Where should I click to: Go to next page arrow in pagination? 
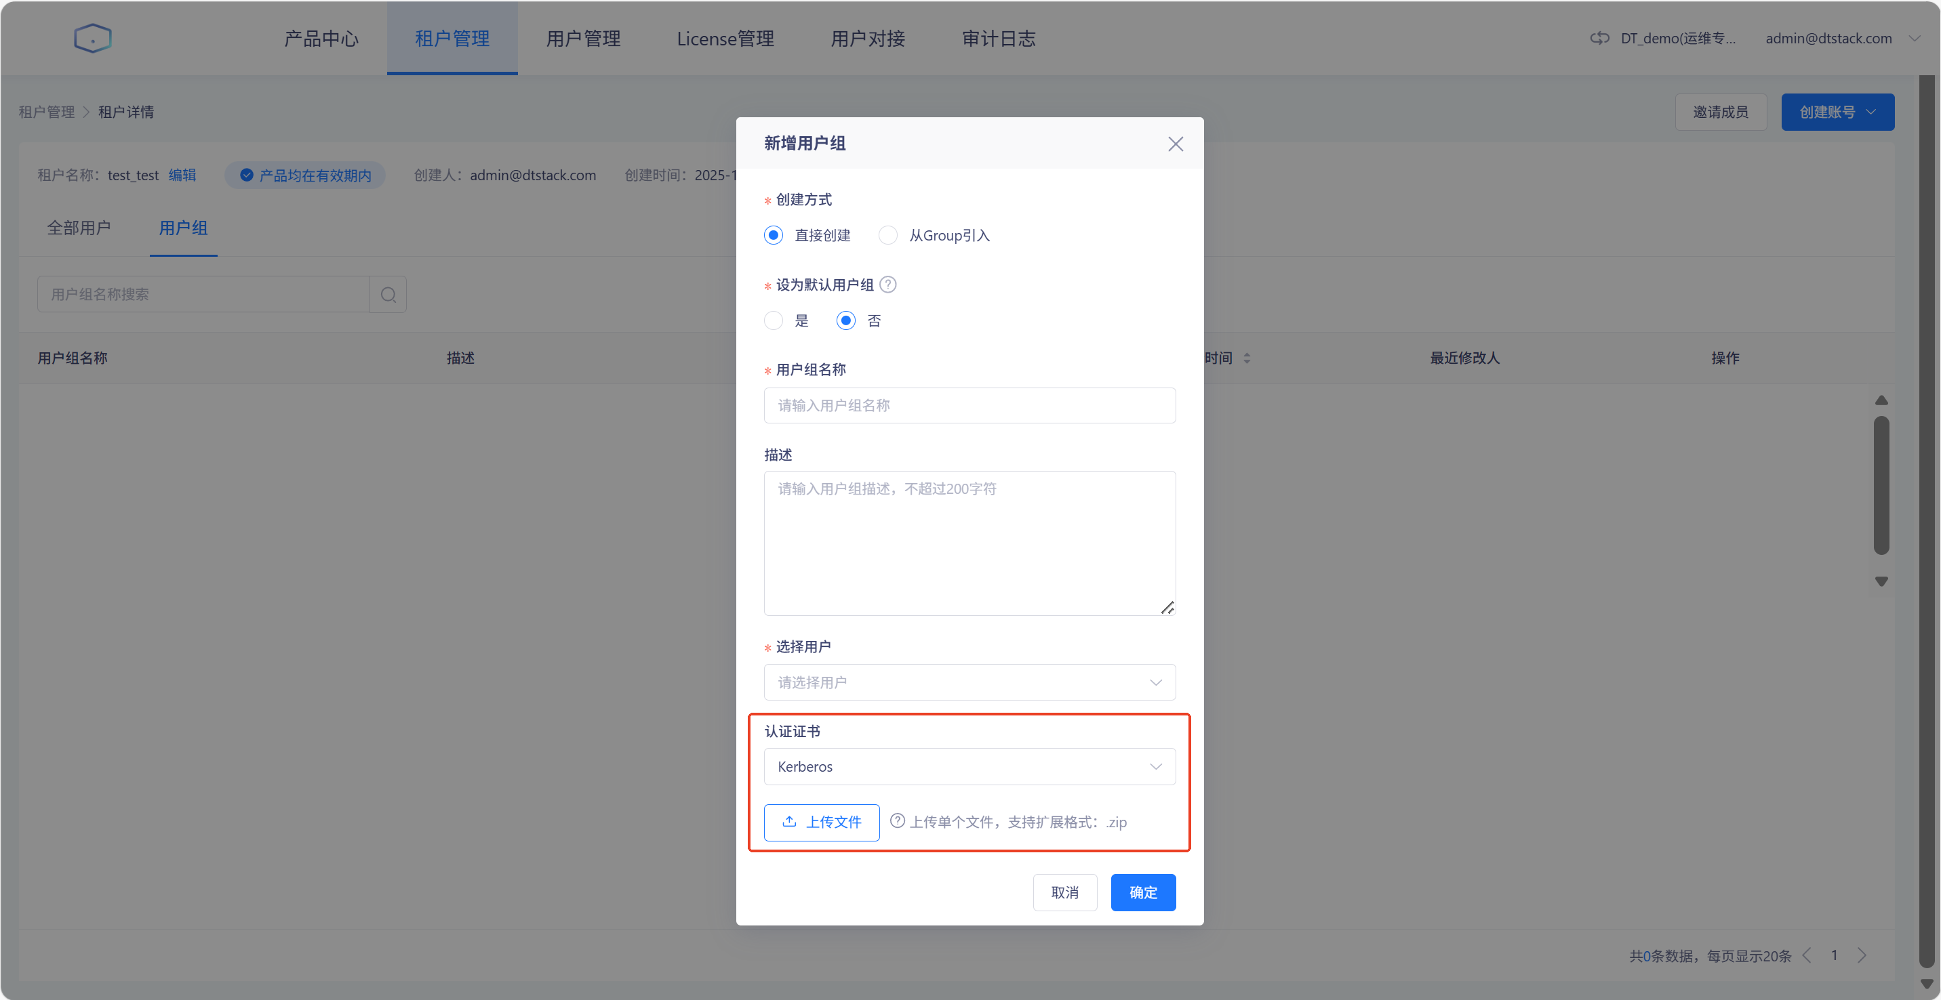[x=1862, y=955]
